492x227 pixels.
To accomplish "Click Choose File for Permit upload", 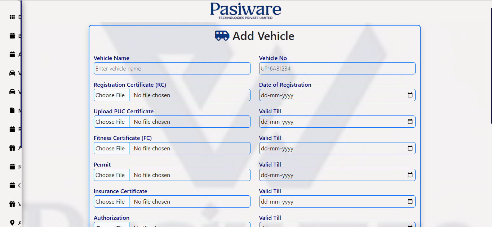I will click(x=111, y=175).
